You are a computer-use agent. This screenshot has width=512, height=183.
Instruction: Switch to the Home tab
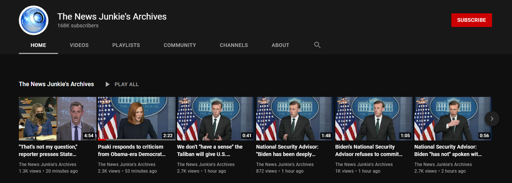coord(38,45)
